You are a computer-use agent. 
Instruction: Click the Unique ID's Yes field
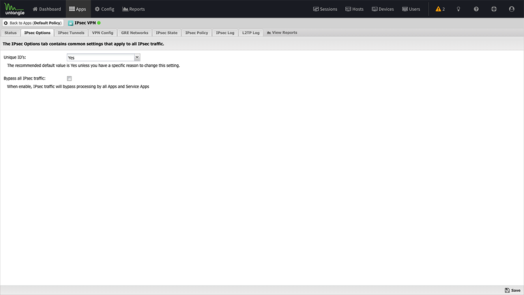pyautogui.click(x=100, y=58)
